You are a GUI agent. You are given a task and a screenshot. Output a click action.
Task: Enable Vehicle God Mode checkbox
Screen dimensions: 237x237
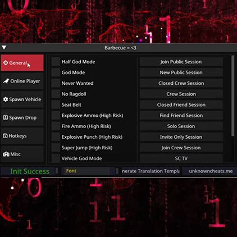click(x=56, y=158)
